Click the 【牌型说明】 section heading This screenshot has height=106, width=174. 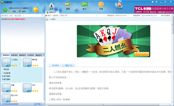pos(55,94)
